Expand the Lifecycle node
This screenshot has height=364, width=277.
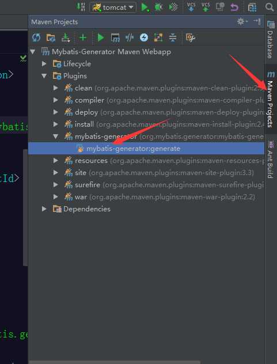click(x=44, y=63)
